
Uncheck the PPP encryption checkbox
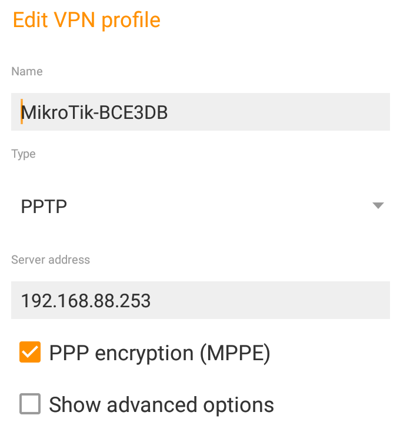click(x=30, y=353)
